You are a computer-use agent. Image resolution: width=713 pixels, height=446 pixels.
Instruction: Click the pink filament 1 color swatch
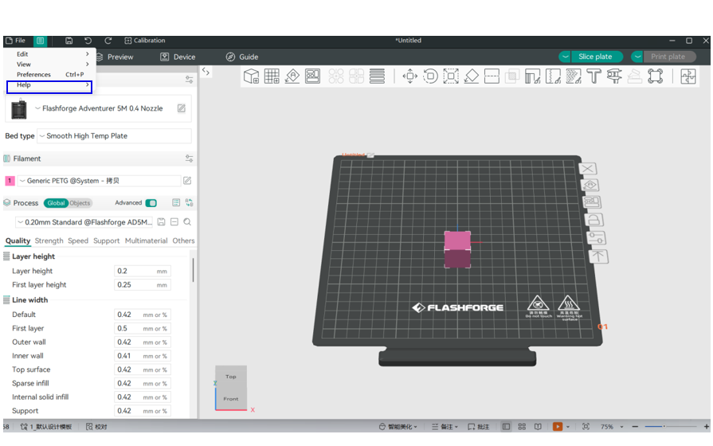(x=10, y=181)
